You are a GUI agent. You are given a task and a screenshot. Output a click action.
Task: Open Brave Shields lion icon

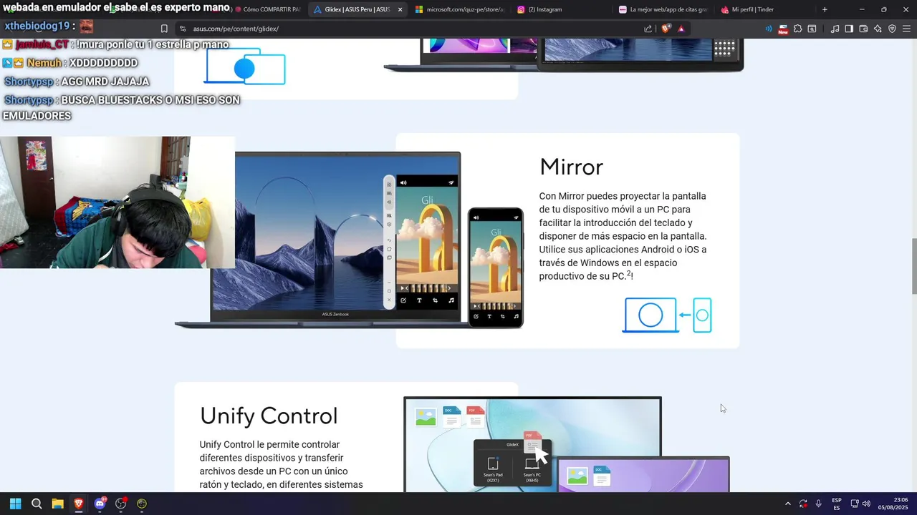[666, 29]
